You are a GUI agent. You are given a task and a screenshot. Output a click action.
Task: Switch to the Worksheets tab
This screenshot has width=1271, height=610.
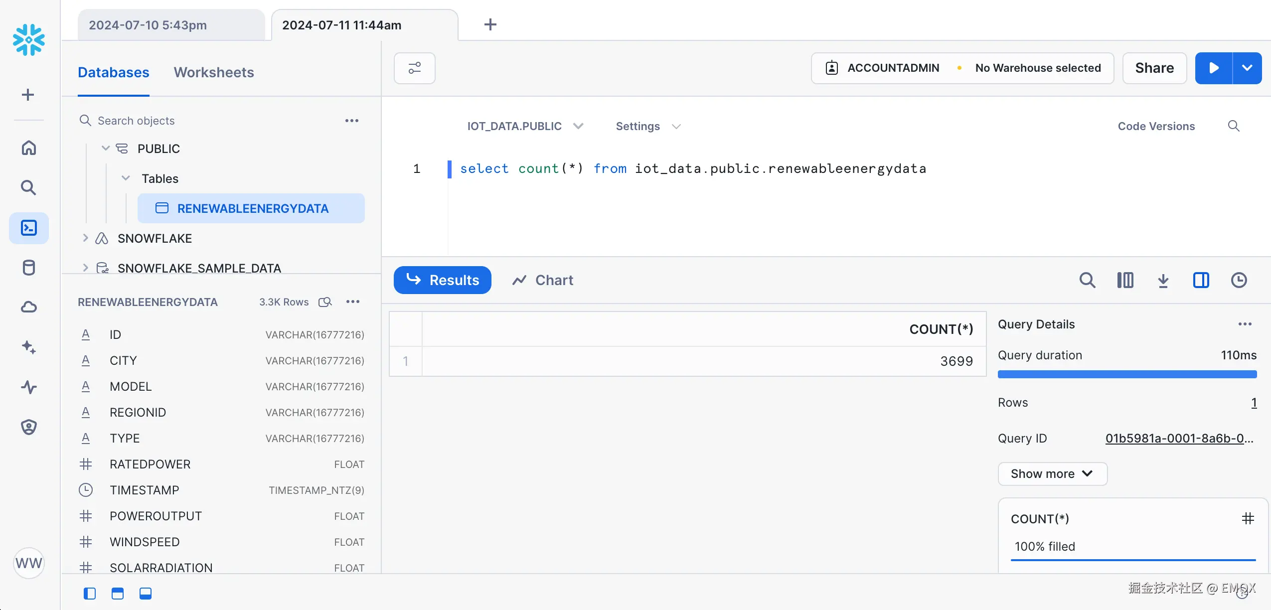click(213, 72)
